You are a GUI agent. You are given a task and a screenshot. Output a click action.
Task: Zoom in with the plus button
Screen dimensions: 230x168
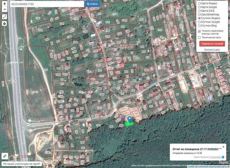[5, 3]
